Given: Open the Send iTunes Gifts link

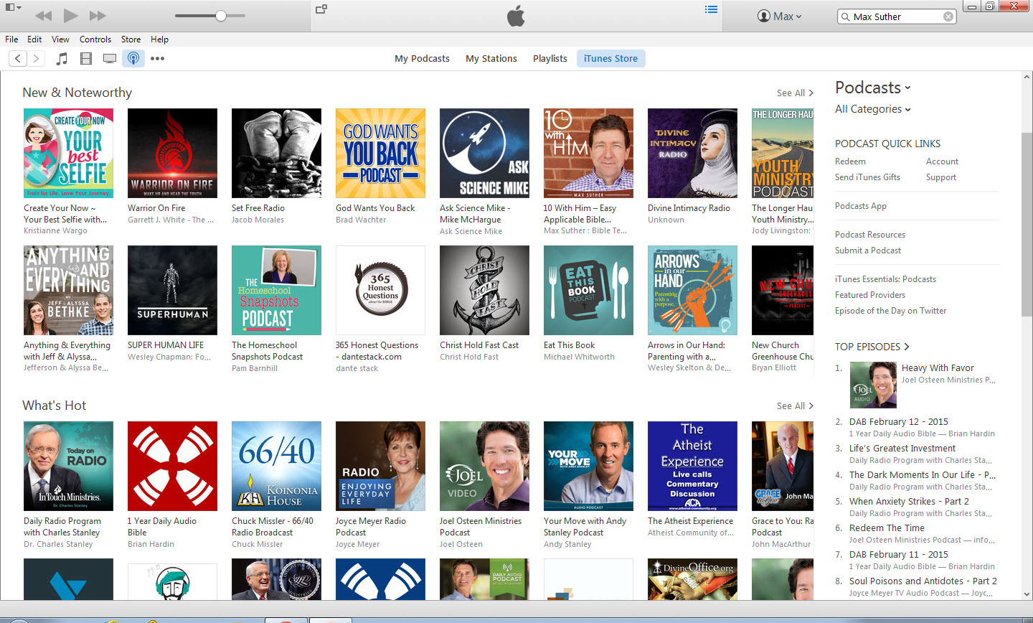Looking at the screenshot, I should click(867, 177).
